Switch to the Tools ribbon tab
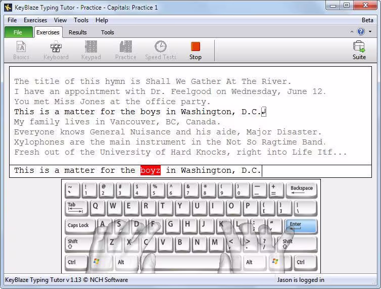The width and height of the screenshot is (381, 289). 108,32
